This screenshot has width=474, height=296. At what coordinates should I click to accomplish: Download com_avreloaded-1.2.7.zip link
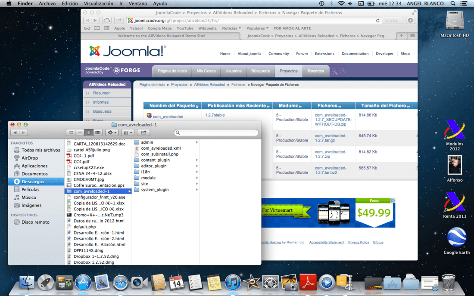331,154
